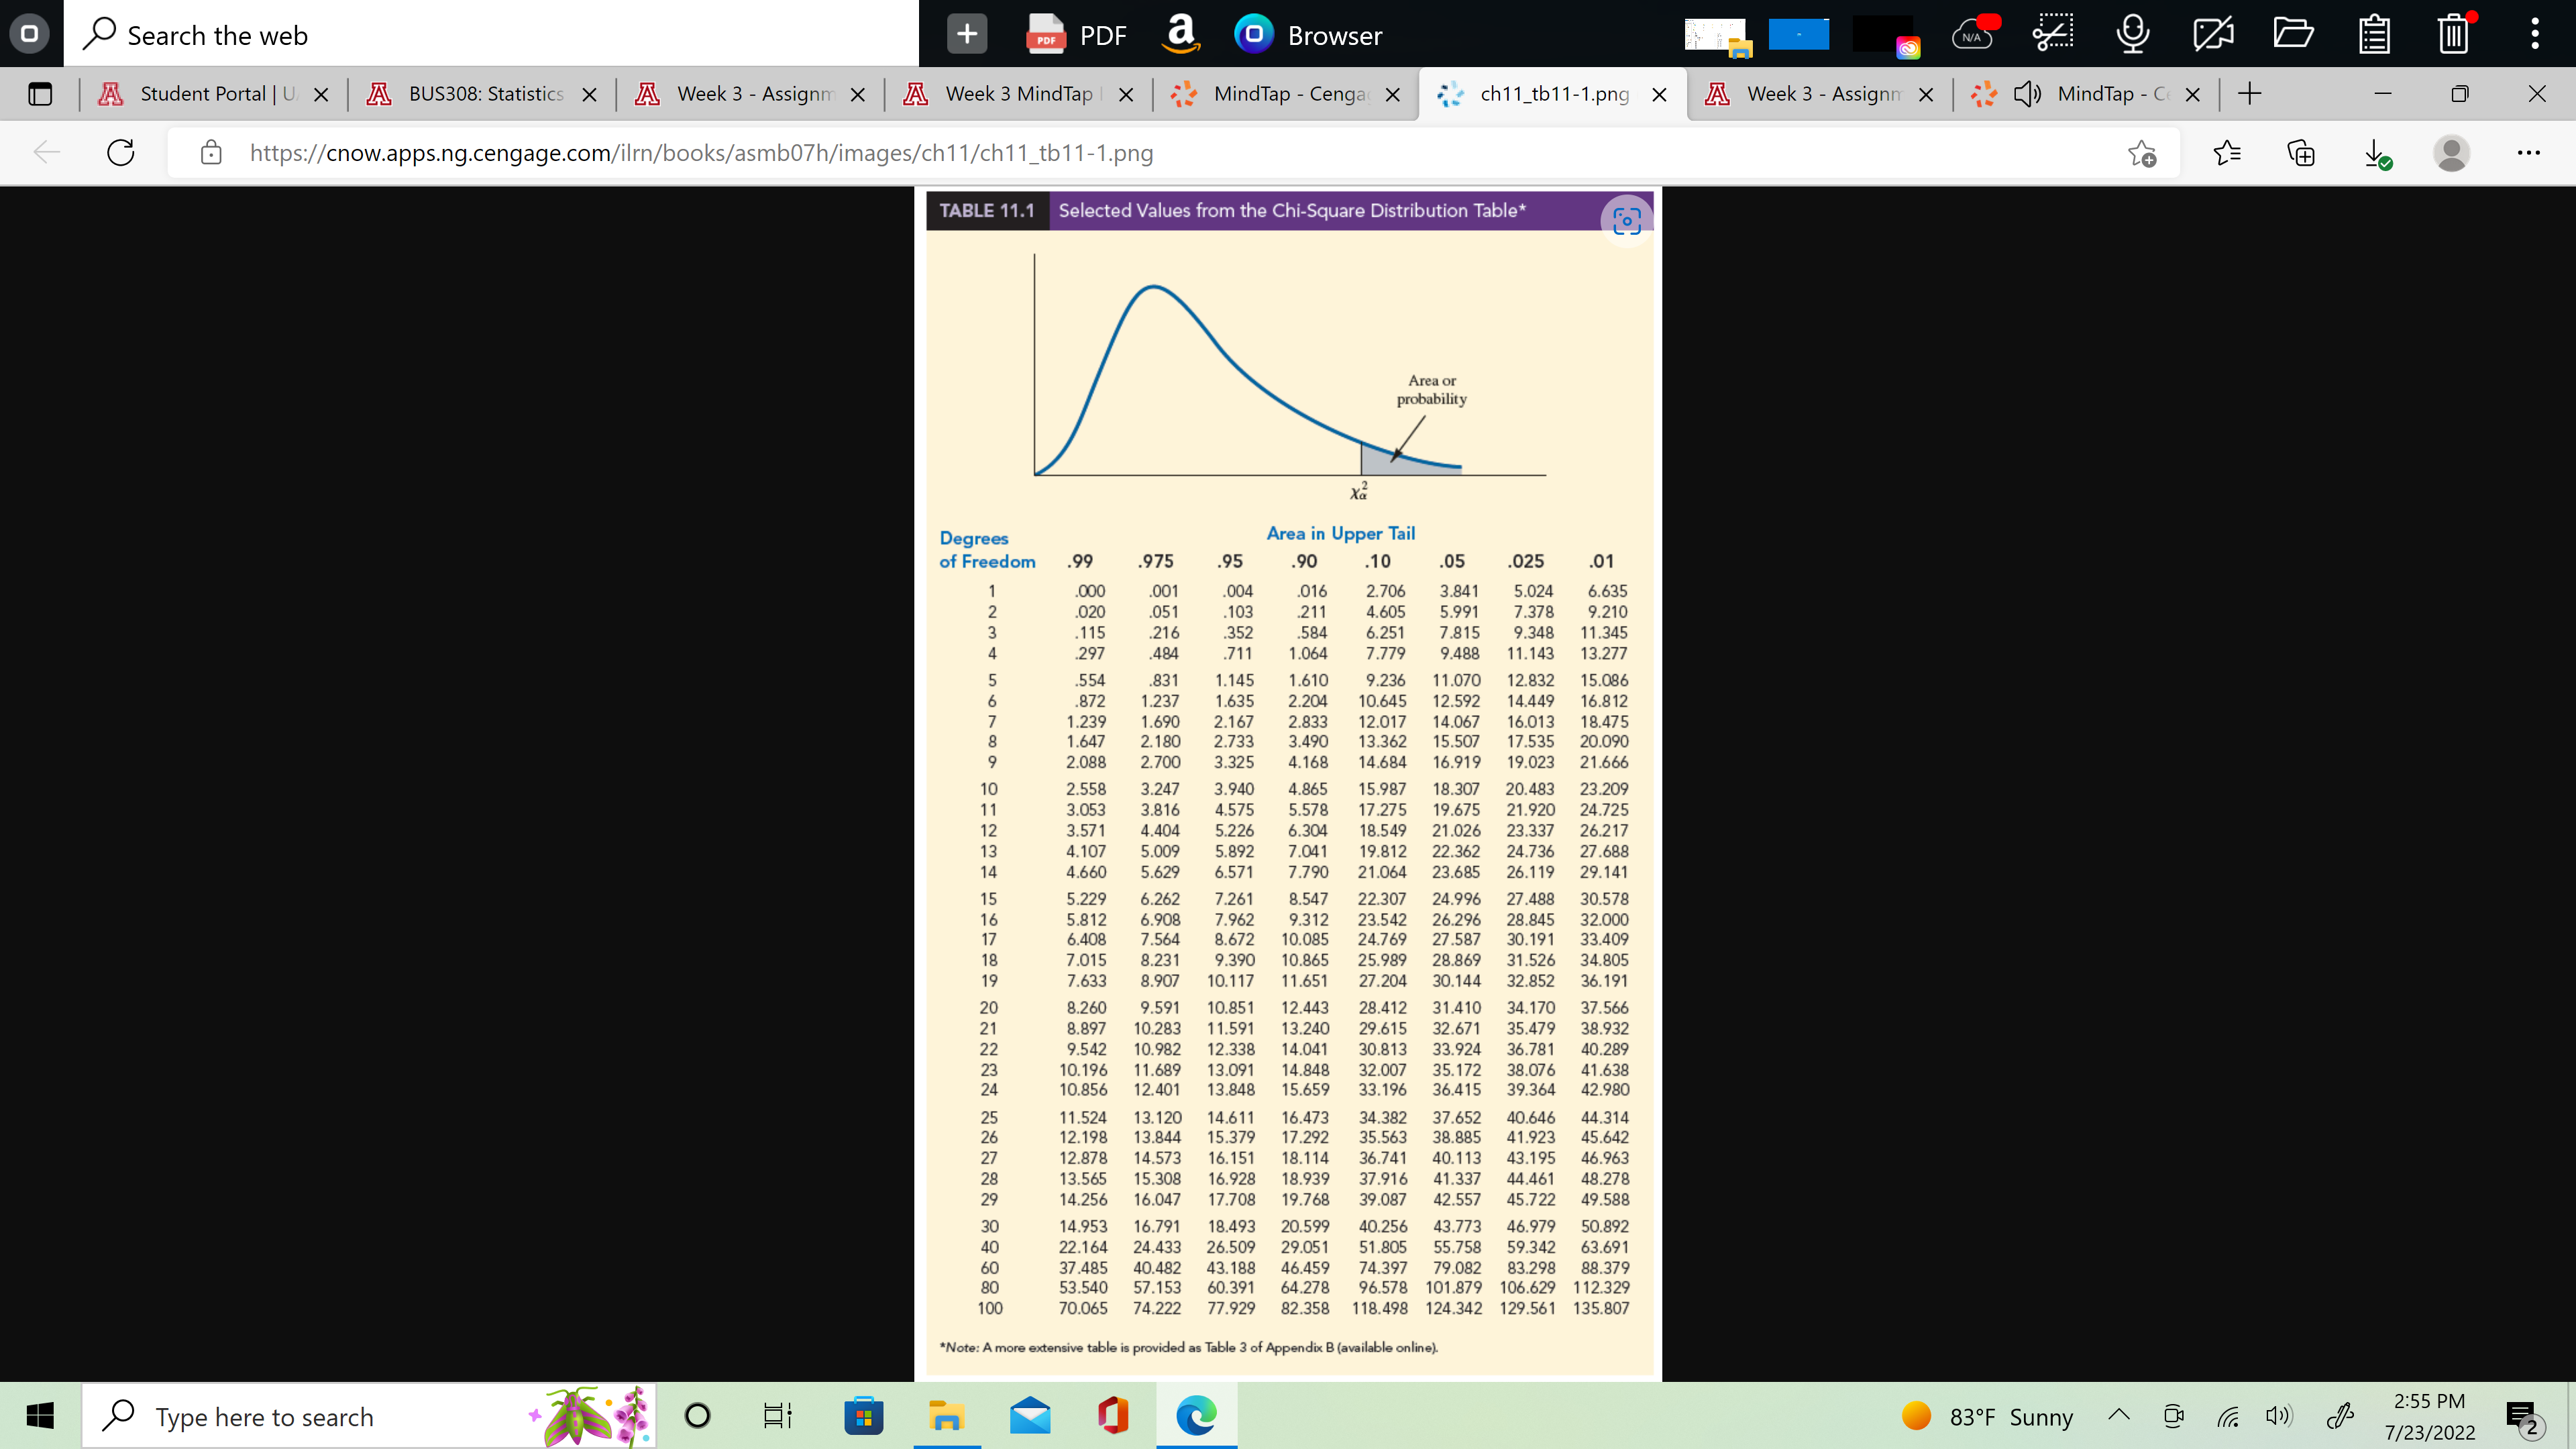
Task: Expand hidden system tray icons
Action: (x=2119, y=1416)
